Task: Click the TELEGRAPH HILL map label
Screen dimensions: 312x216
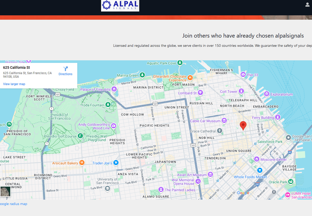Action: click(x=243, y=100)
